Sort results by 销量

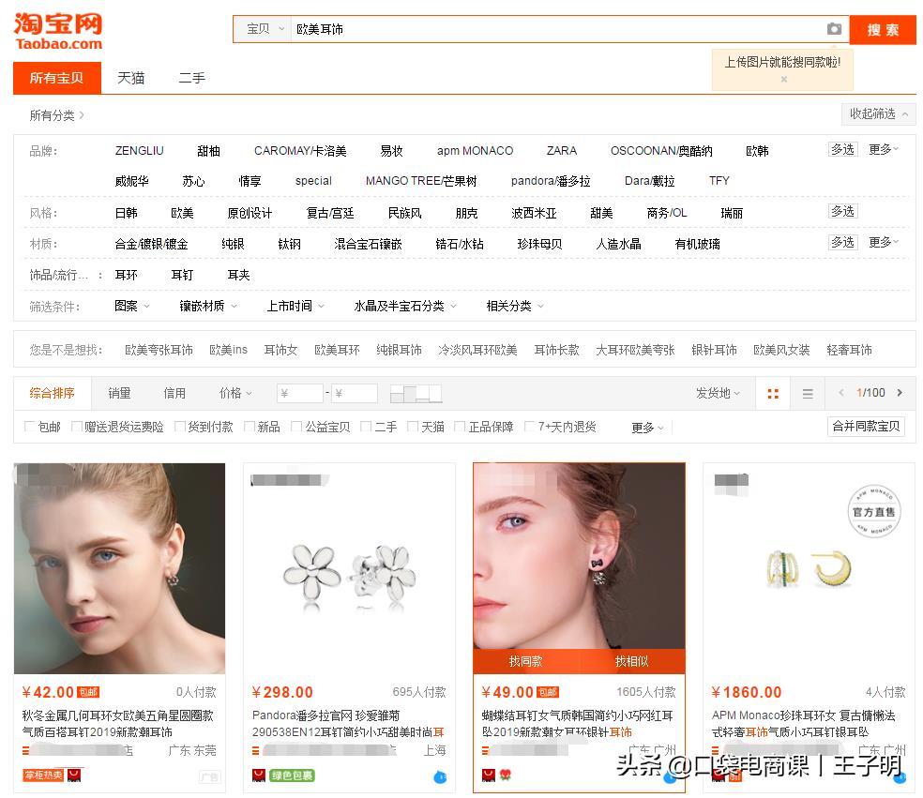[119, 393]
